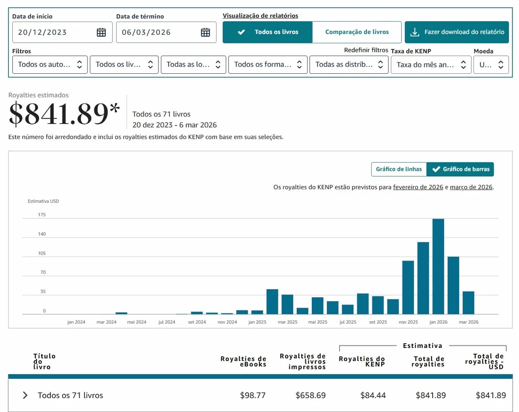
Task: Open the Todas as distribuições dropdown
Action: [x=349, y=65]
